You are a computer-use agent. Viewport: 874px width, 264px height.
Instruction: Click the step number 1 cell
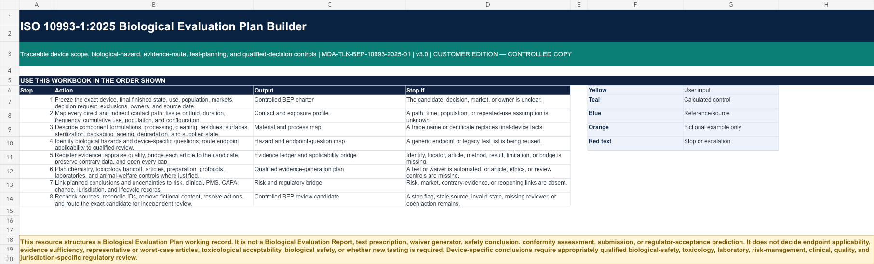coord(37,102)
